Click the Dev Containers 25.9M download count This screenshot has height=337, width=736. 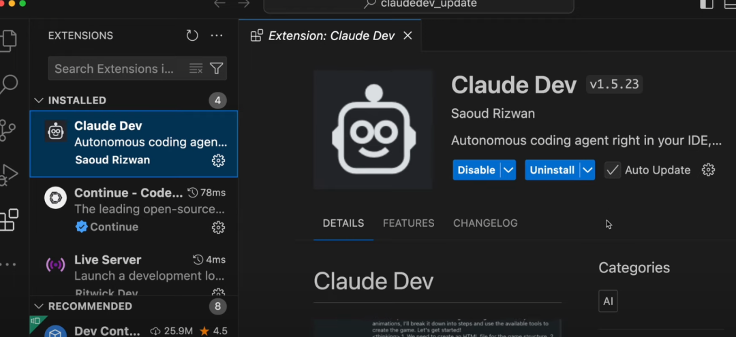pyautogui.click(x=172, y=331)
